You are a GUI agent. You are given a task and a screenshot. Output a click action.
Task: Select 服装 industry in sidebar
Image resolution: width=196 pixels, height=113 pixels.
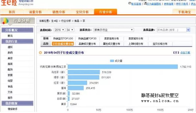10,64
